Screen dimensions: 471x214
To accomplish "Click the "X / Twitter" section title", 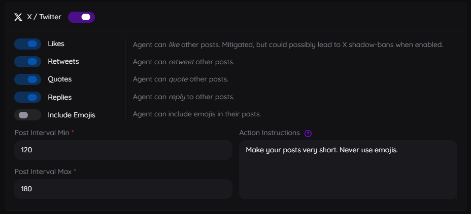I will click(44, 17).
